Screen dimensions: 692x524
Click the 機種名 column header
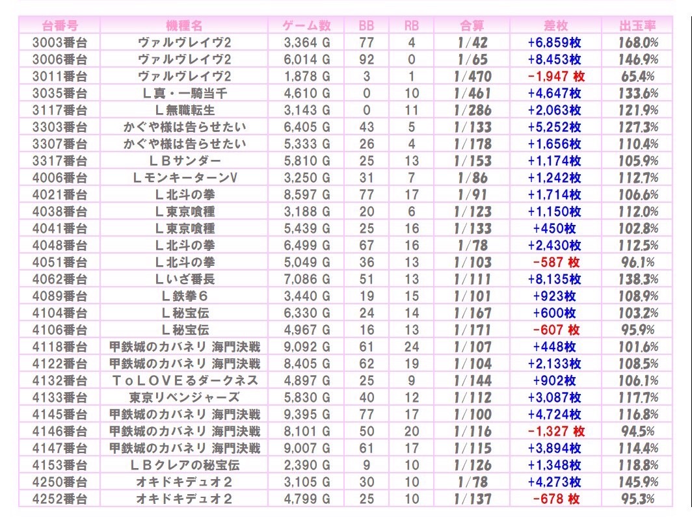point(184,25)
